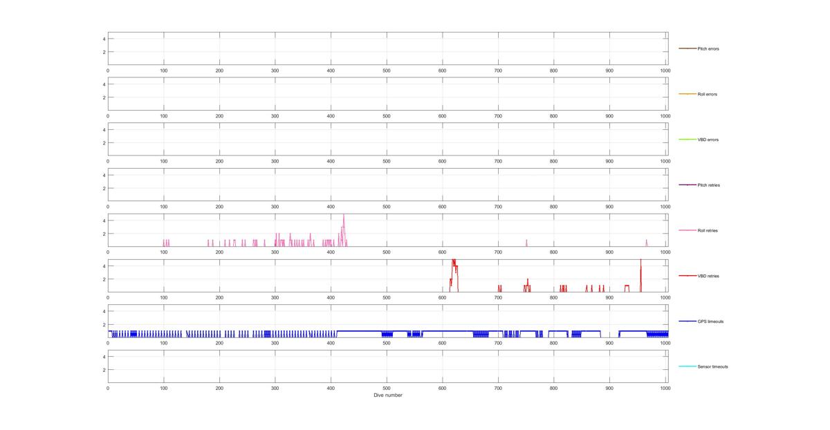The width and height of the screenshot is (830, 430).
Task: Click the cyan Sensor timeouts legend line
Action: (688, 366)
